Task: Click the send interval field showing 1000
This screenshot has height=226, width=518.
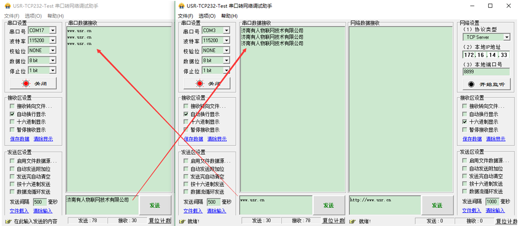Action: (x=492, y=202)
